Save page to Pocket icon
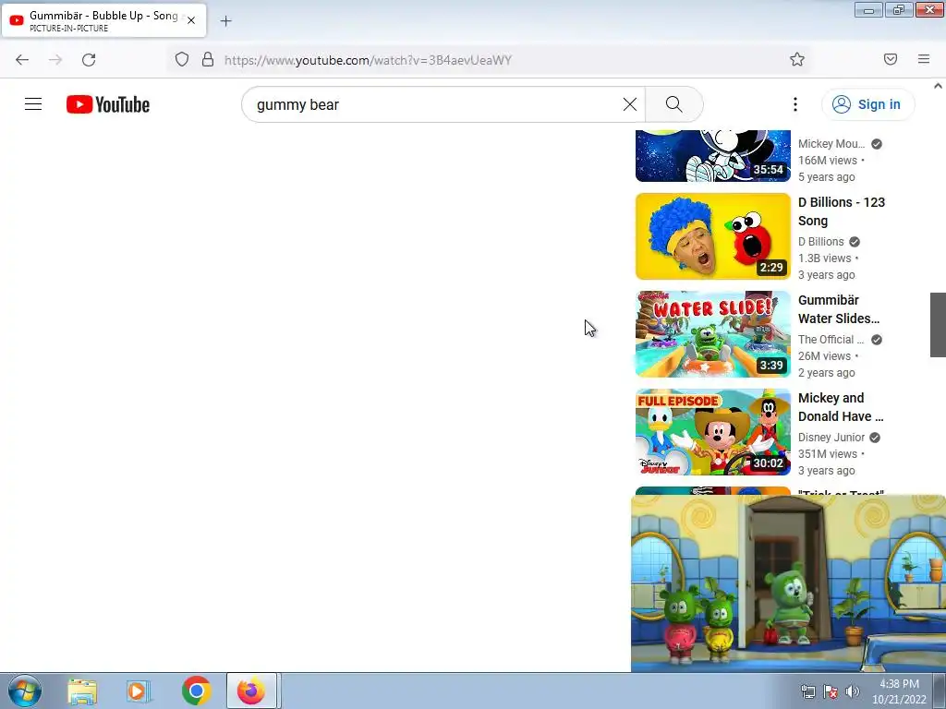The width and height of the screenshot is (946, 709). pos(891,59)
